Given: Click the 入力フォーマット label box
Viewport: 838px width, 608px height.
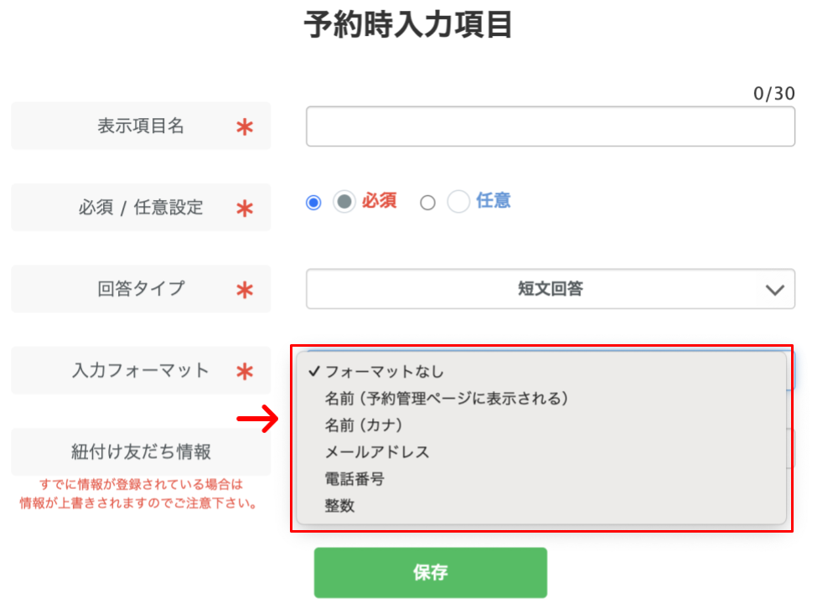Looking at the screenshot, I should point(141,370).
